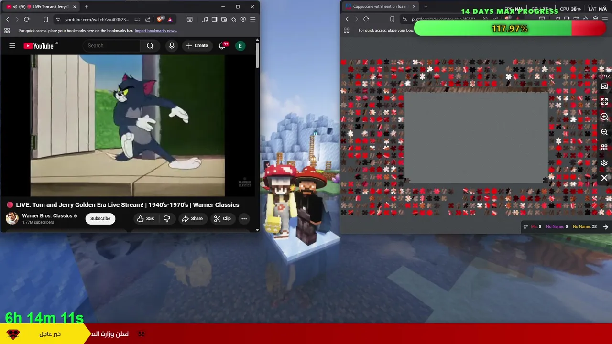Open Brave playlist music icon
The height and width of the screenshot is (344, 612).
click(x=205, y=20)
